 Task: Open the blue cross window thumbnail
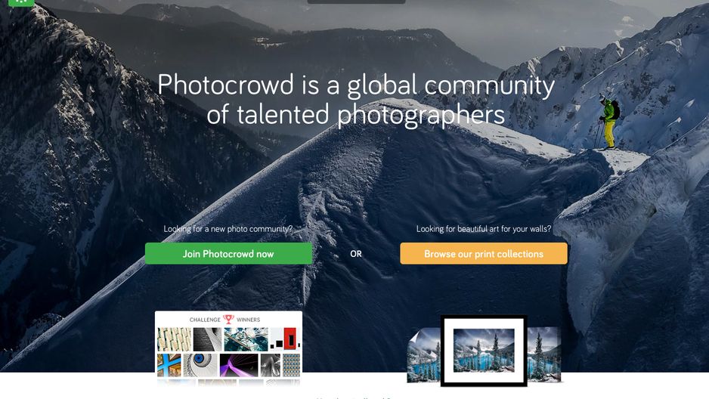[169, 365]
